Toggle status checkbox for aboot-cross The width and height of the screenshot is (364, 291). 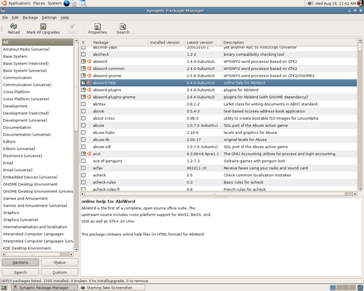click(x=83, y=118)
